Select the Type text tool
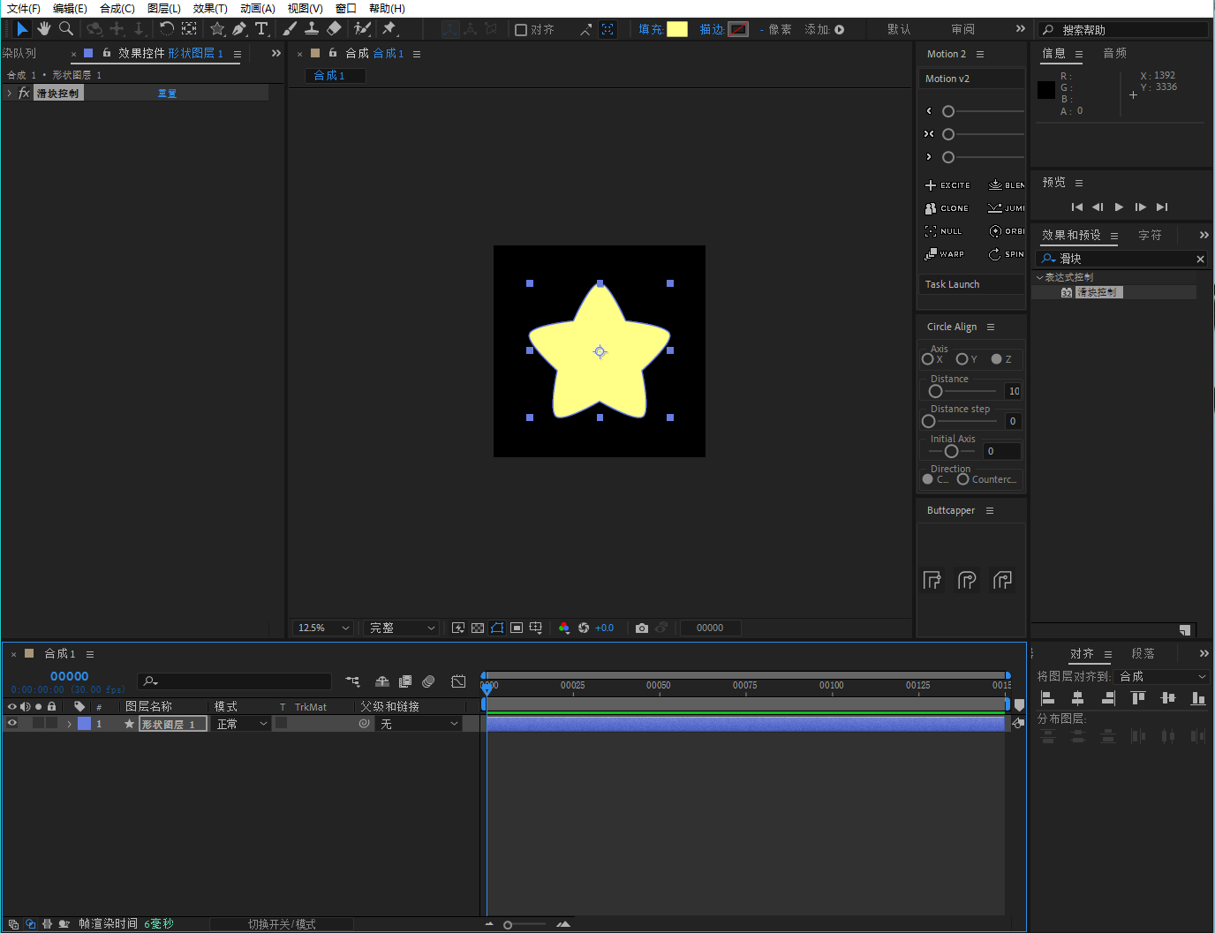 point(262,29)
